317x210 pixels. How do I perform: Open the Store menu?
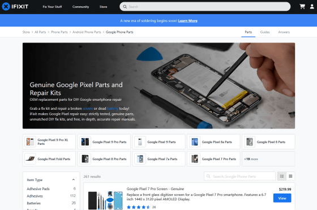[103, 7]
